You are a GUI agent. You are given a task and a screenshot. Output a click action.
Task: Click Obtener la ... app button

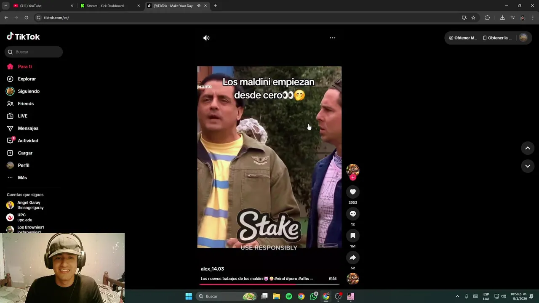[x=497, y=38]
